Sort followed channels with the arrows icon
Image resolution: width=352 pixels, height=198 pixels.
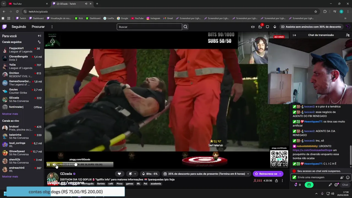(x=39, y=42)
